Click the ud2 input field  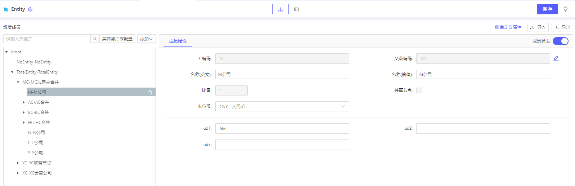coord(483,128)
